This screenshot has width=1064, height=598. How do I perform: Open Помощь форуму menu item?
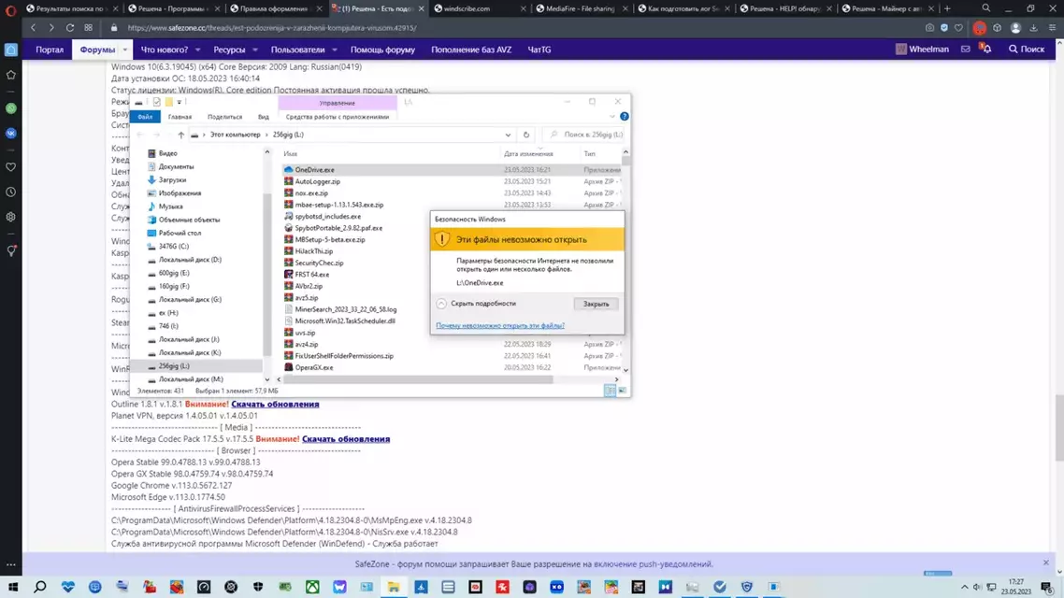point(382,50)
